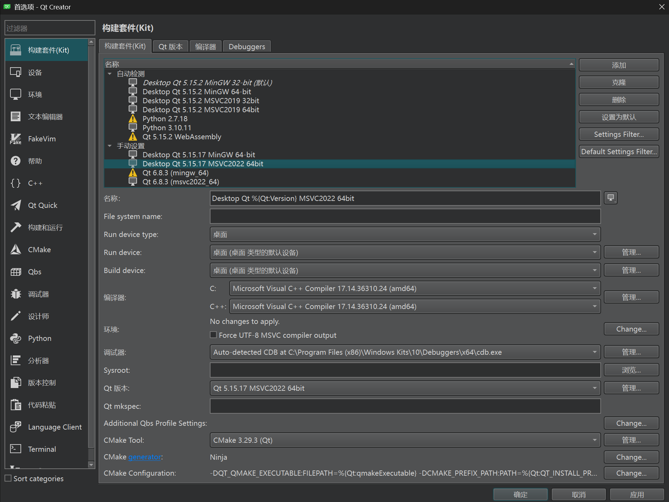Screen dimensions: 669x502
Task: Select the 设备 devices sidebar icon
Action: (16, 72)
